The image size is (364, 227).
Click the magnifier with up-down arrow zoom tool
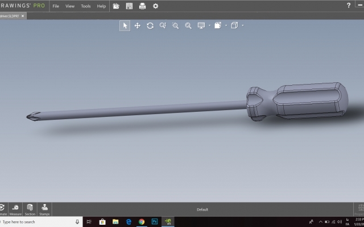(x=163, y=26)
